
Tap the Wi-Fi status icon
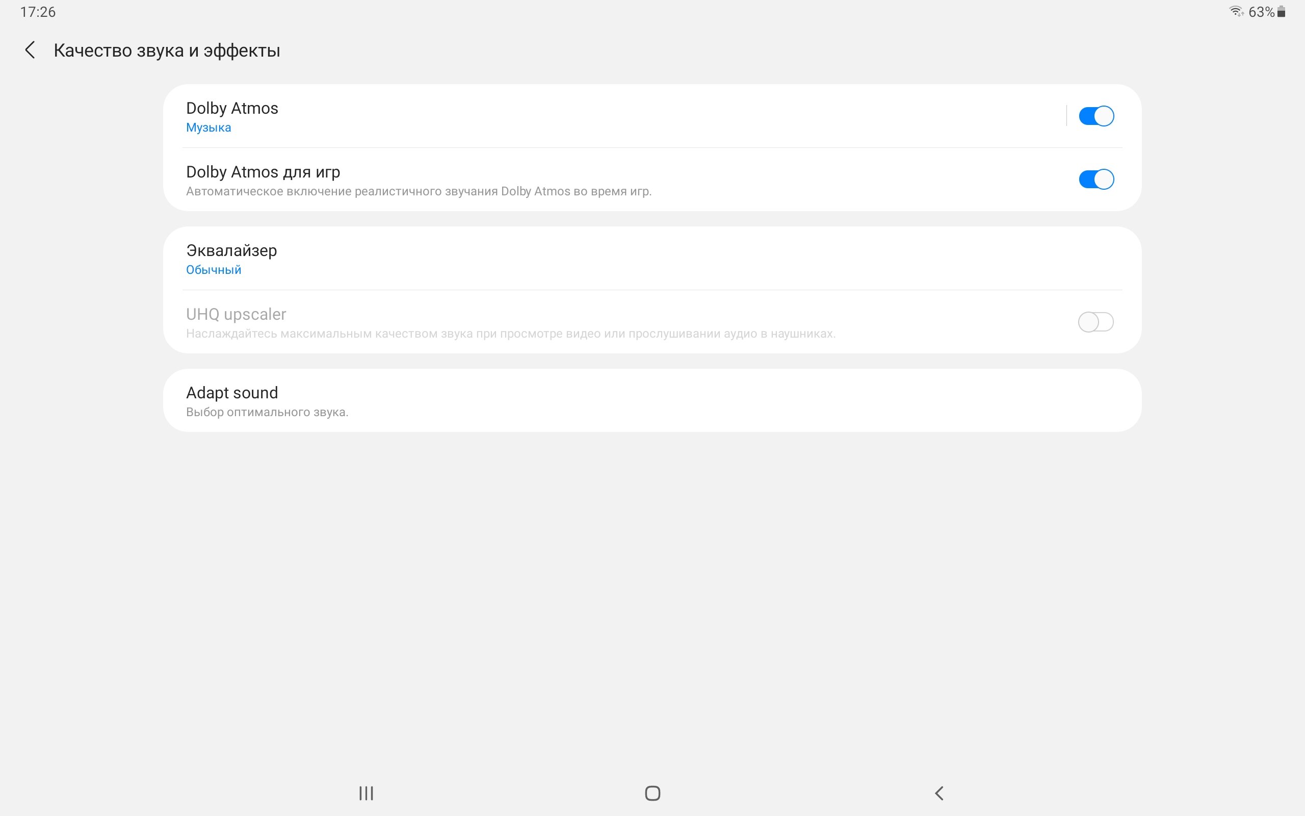1236,11
